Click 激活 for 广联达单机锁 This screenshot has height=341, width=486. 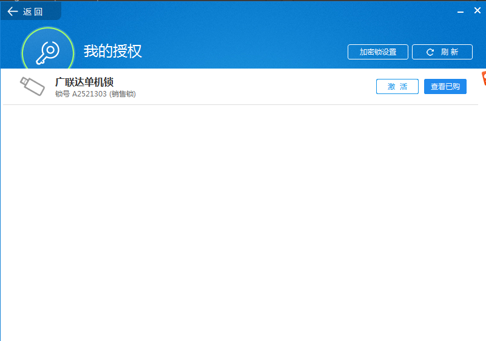397,86
